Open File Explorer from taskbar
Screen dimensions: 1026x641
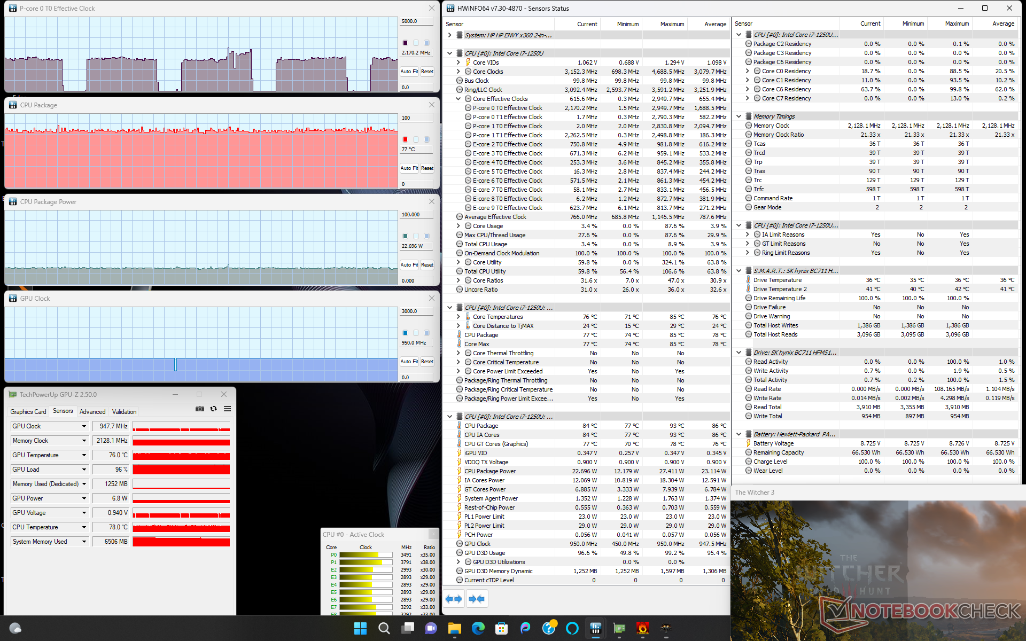coord(454,628)
